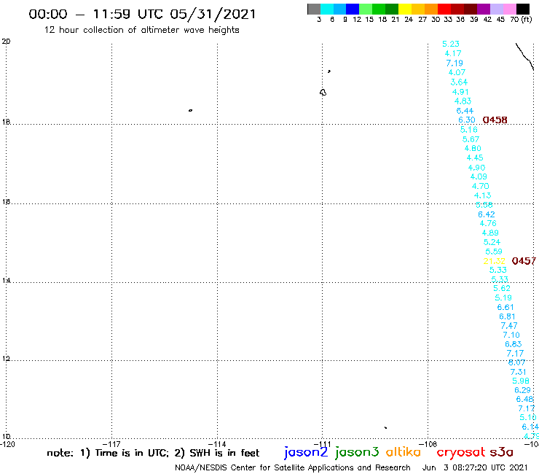Click the -108 longitude axis label

(428, 444)
